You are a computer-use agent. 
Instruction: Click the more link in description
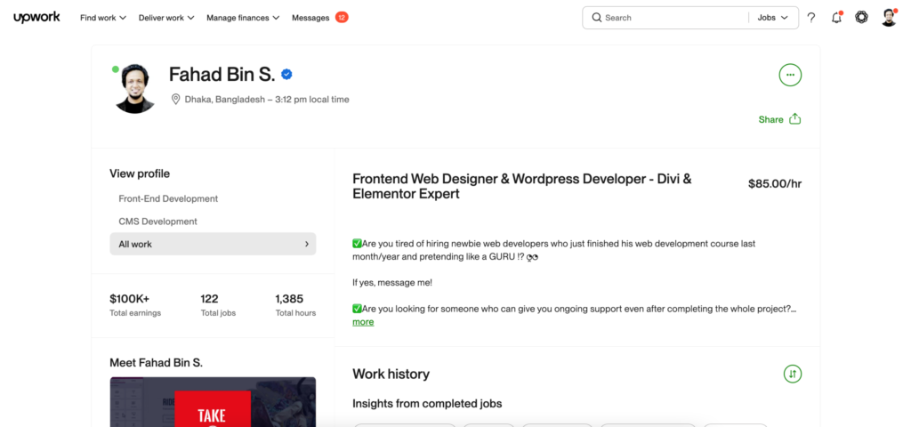tap(363, 322)
